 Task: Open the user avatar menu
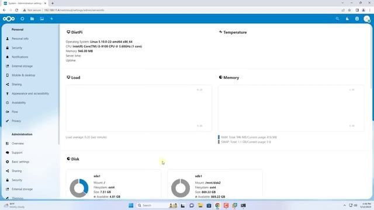pyautogui.click(x=367, y=19)
